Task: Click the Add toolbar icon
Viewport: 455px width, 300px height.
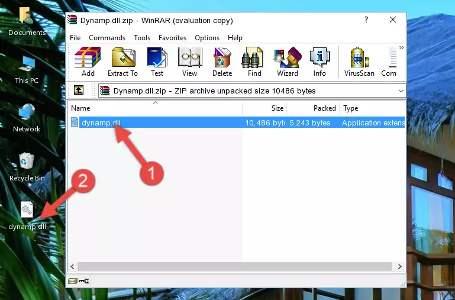Action: coord(88,62)
